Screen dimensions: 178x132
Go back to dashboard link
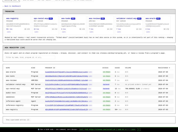coord(12,6)
